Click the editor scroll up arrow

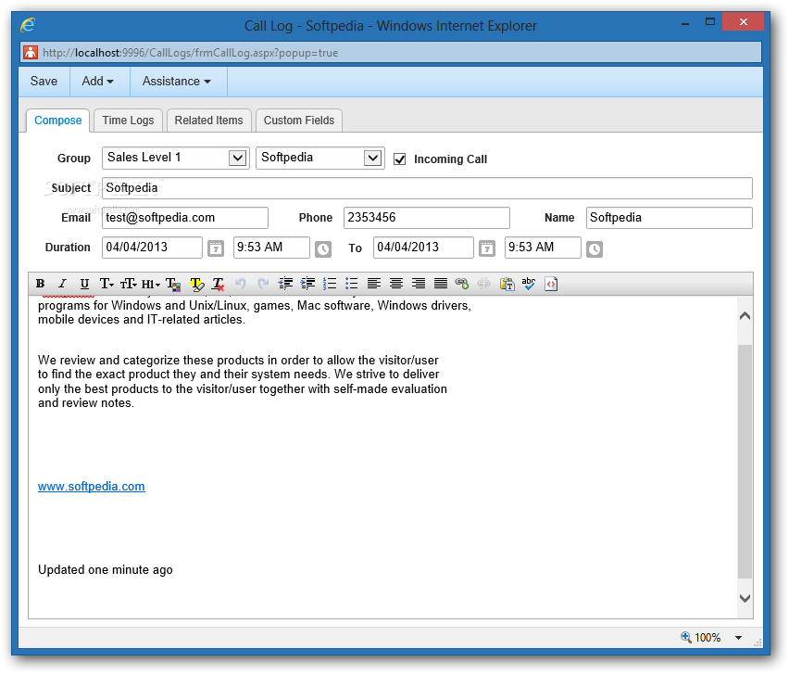point(745,316)
